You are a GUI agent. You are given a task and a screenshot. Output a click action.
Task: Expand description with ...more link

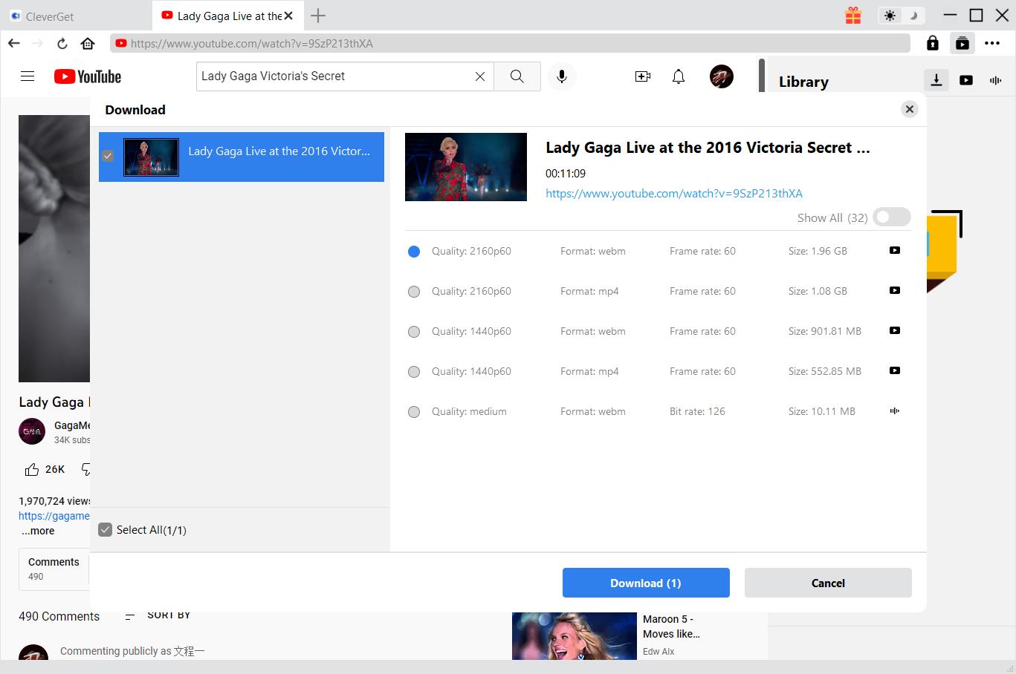click(x=38, y=531)
